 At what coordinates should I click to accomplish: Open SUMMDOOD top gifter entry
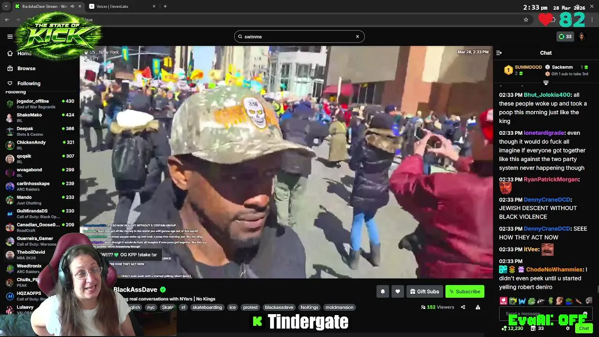523,70
